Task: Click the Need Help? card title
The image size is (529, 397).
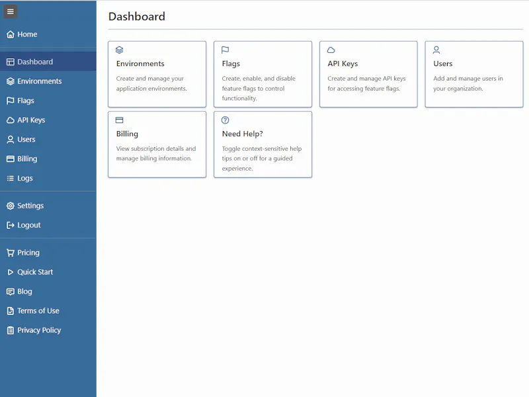Action: pos(242,134)
